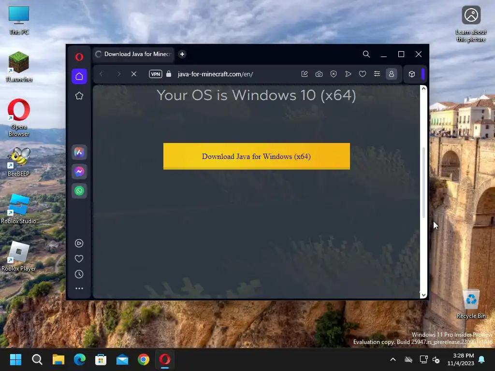Select the Recycle Bin desktop icon
This screenshot has width=495, height=371.
coord(471,304)
